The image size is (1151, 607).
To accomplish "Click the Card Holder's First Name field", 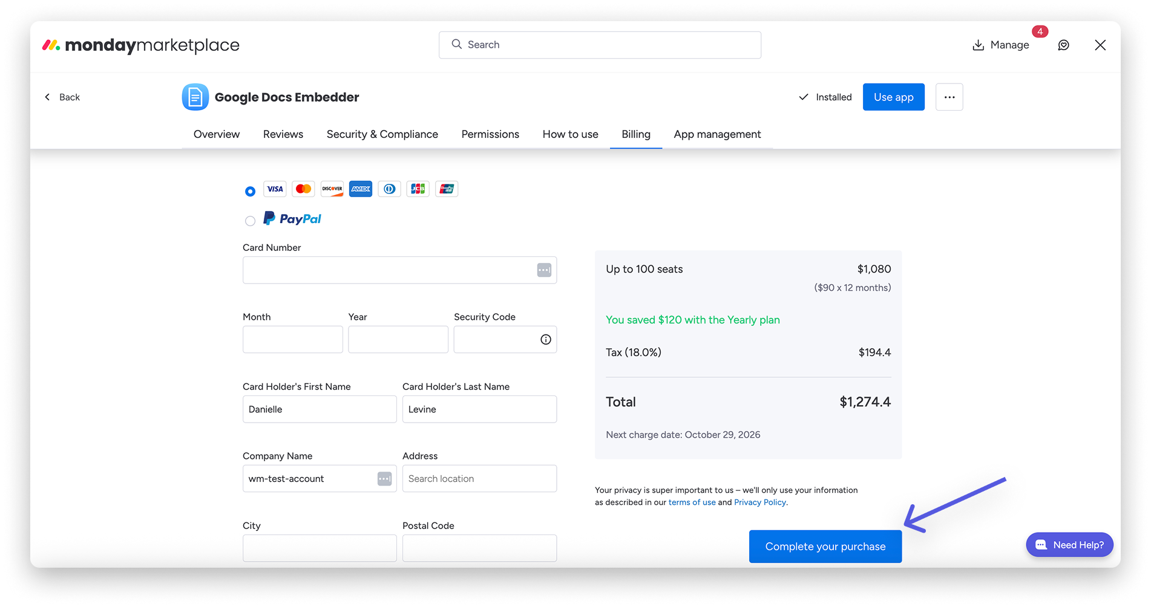I will pos(320,409).
